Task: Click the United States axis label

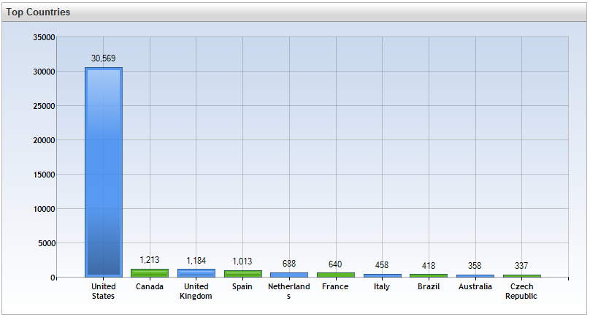Action: click(104, 291)
